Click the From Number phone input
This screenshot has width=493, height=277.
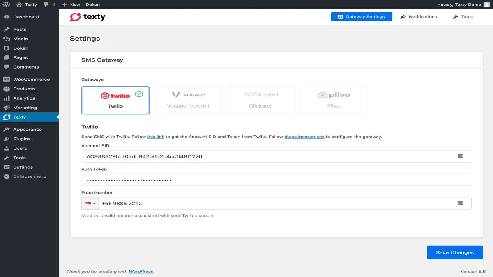pos(285,204)
